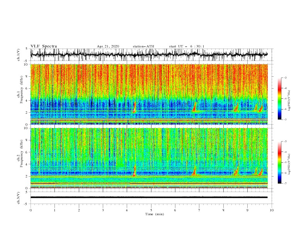The height and width of the screenshot is (236, 306).
Task: Select the ch.1 "Frequency (kHz)" axis label
Action: click(22, 89)
